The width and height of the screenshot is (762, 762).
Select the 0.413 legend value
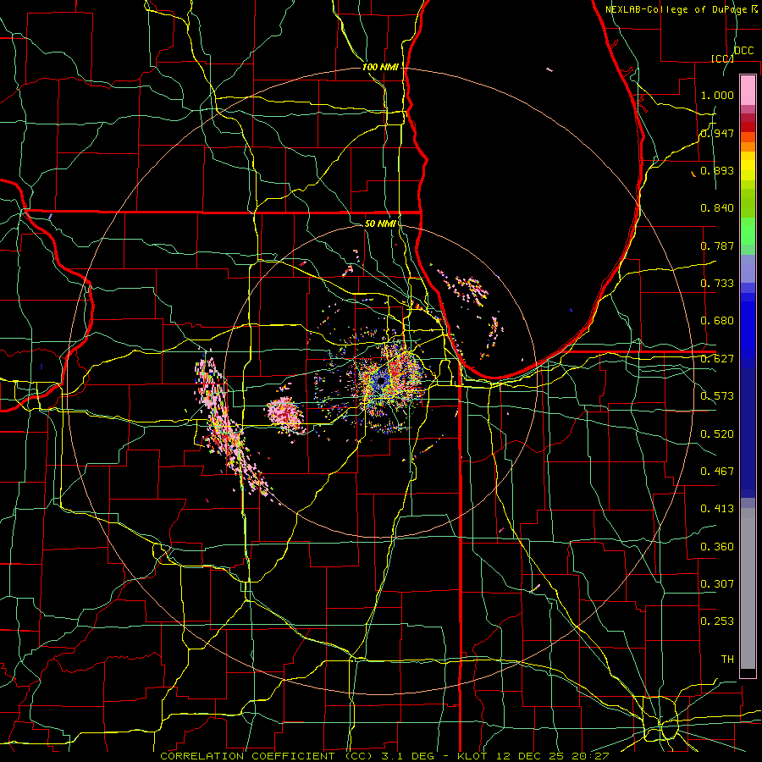[x=717, y=509]
